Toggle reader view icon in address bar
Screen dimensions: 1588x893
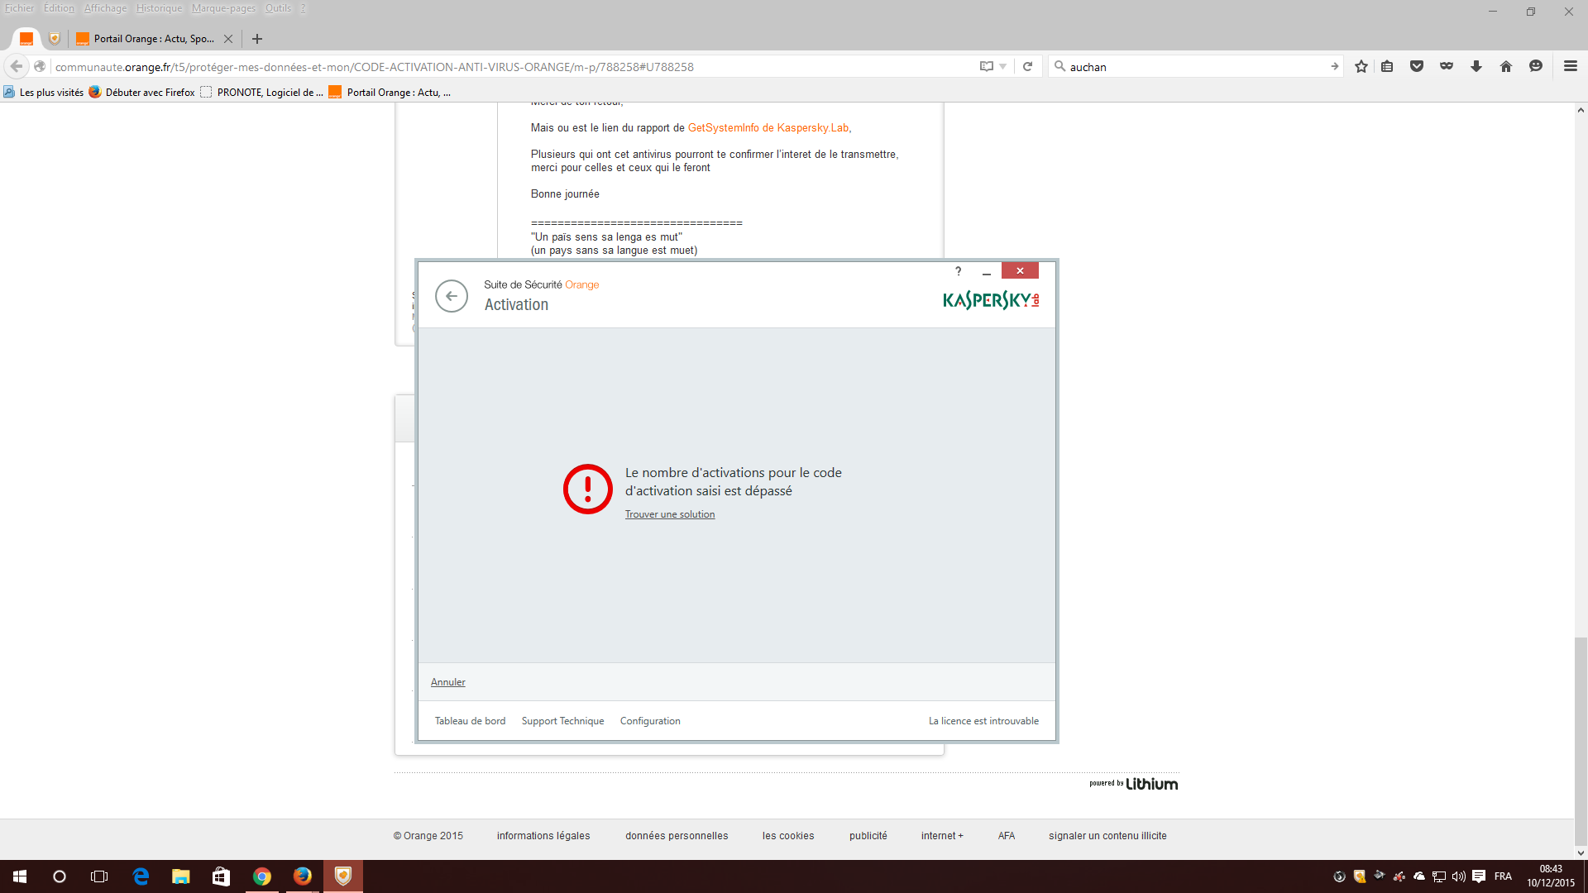[x=986, y=67]
